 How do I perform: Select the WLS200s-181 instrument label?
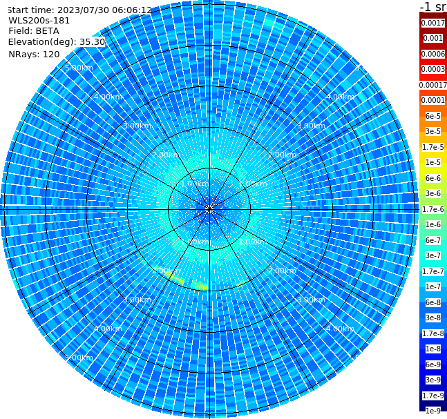click(39, 21)
